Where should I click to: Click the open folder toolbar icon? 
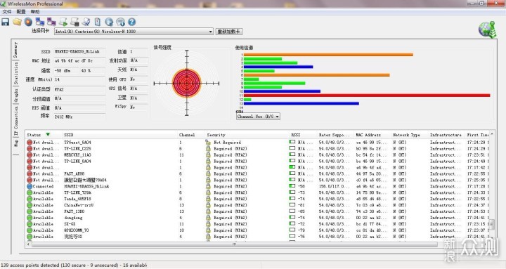[x=17, y=22]
